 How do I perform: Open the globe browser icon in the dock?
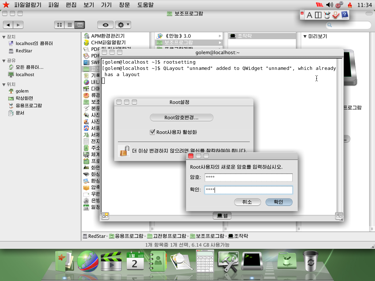coord(87,261)
